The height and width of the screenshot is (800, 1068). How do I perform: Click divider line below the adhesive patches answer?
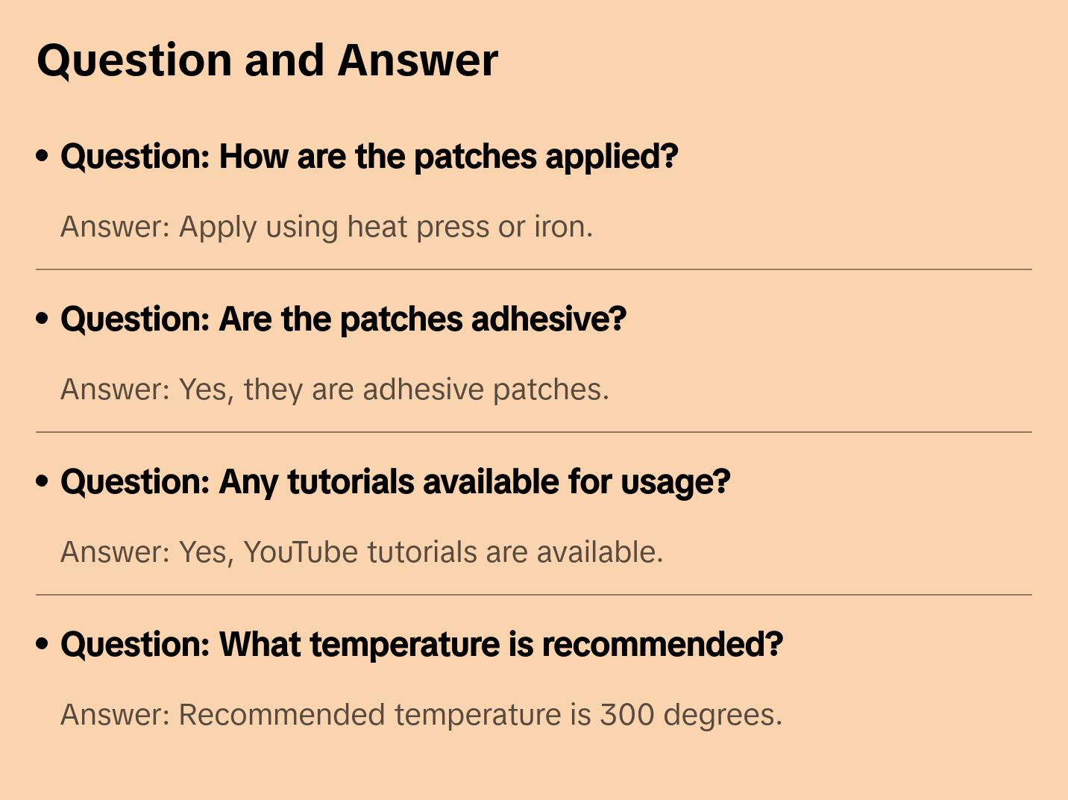coord(534,432)
